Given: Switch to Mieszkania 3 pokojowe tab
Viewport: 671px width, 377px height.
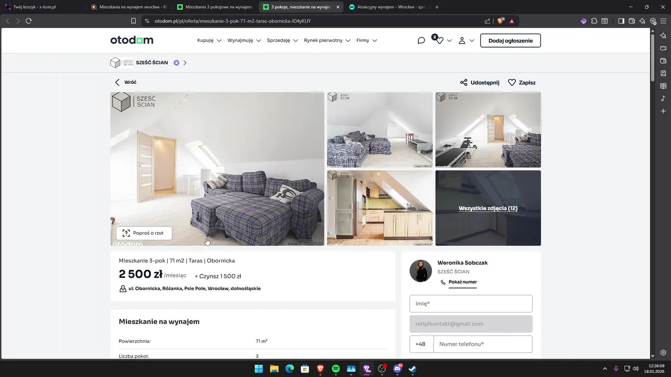Looking at the screenshot, I should (x=214, y=7).
